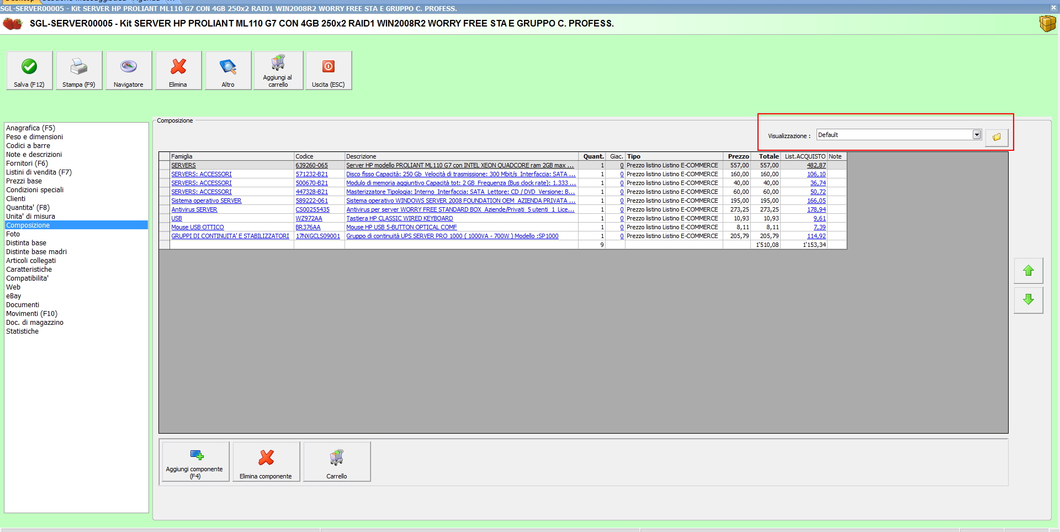The image size is (1060, 532).
Task: Go to Fornitori (F6) section
Action: click(x=27, y=163)
